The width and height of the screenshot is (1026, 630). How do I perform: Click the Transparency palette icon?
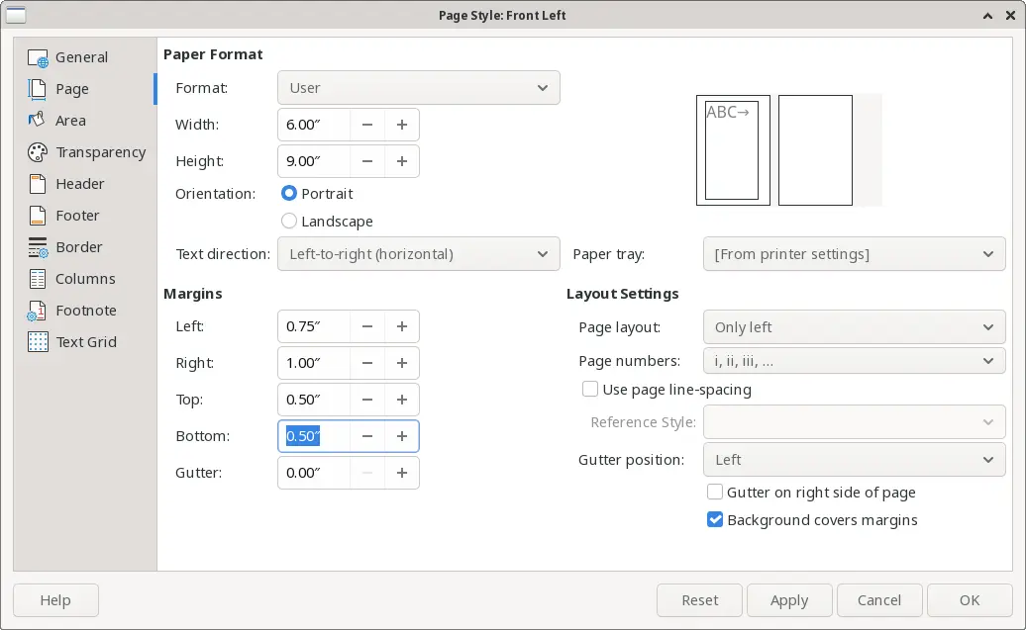coord(38,152)
